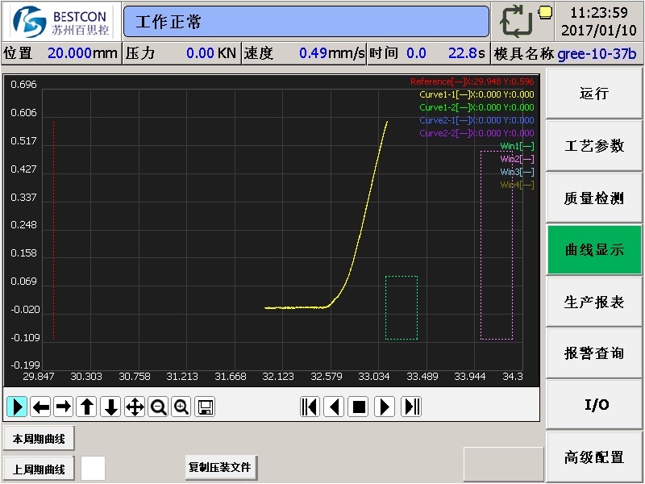Select the 曲线显示 tab

click(x=594, y=250)
